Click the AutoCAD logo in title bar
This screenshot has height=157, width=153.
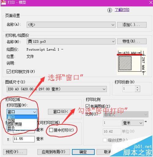(4, 2)
